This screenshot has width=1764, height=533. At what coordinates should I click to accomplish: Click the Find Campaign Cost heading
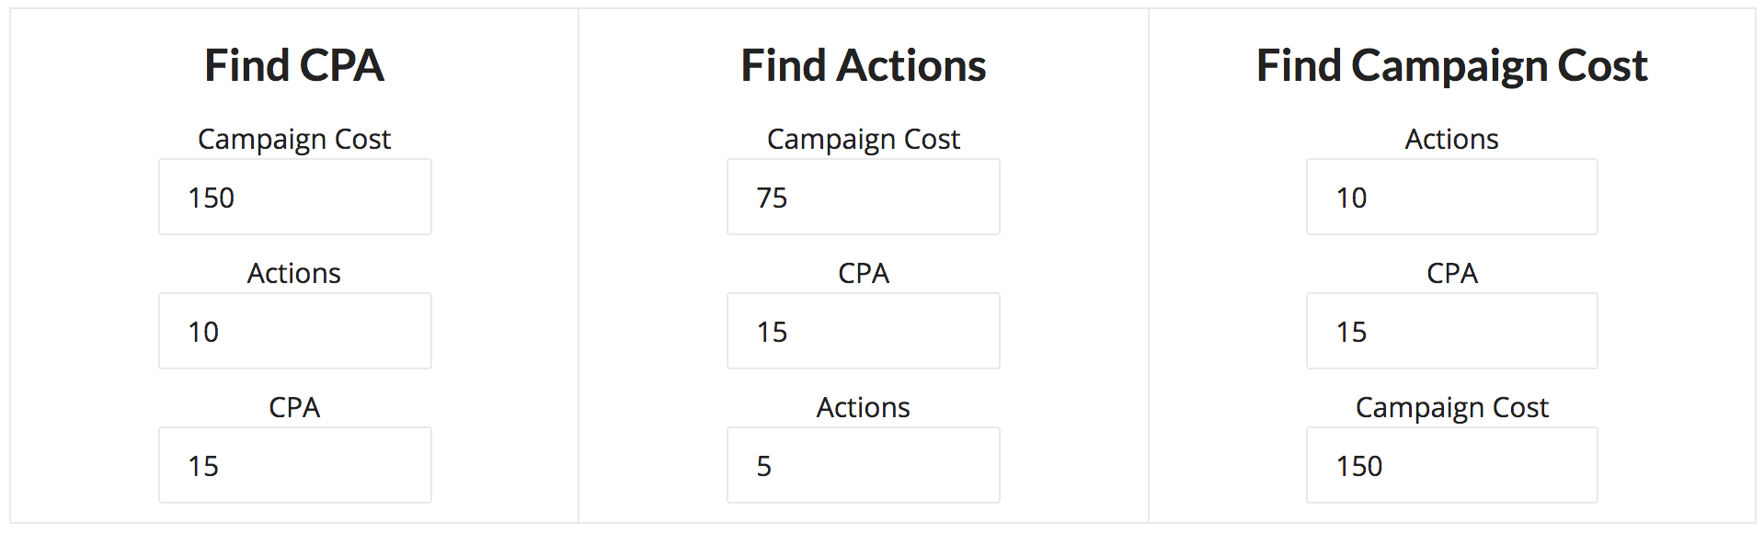pyautogui.click(x=1451, y=66)
